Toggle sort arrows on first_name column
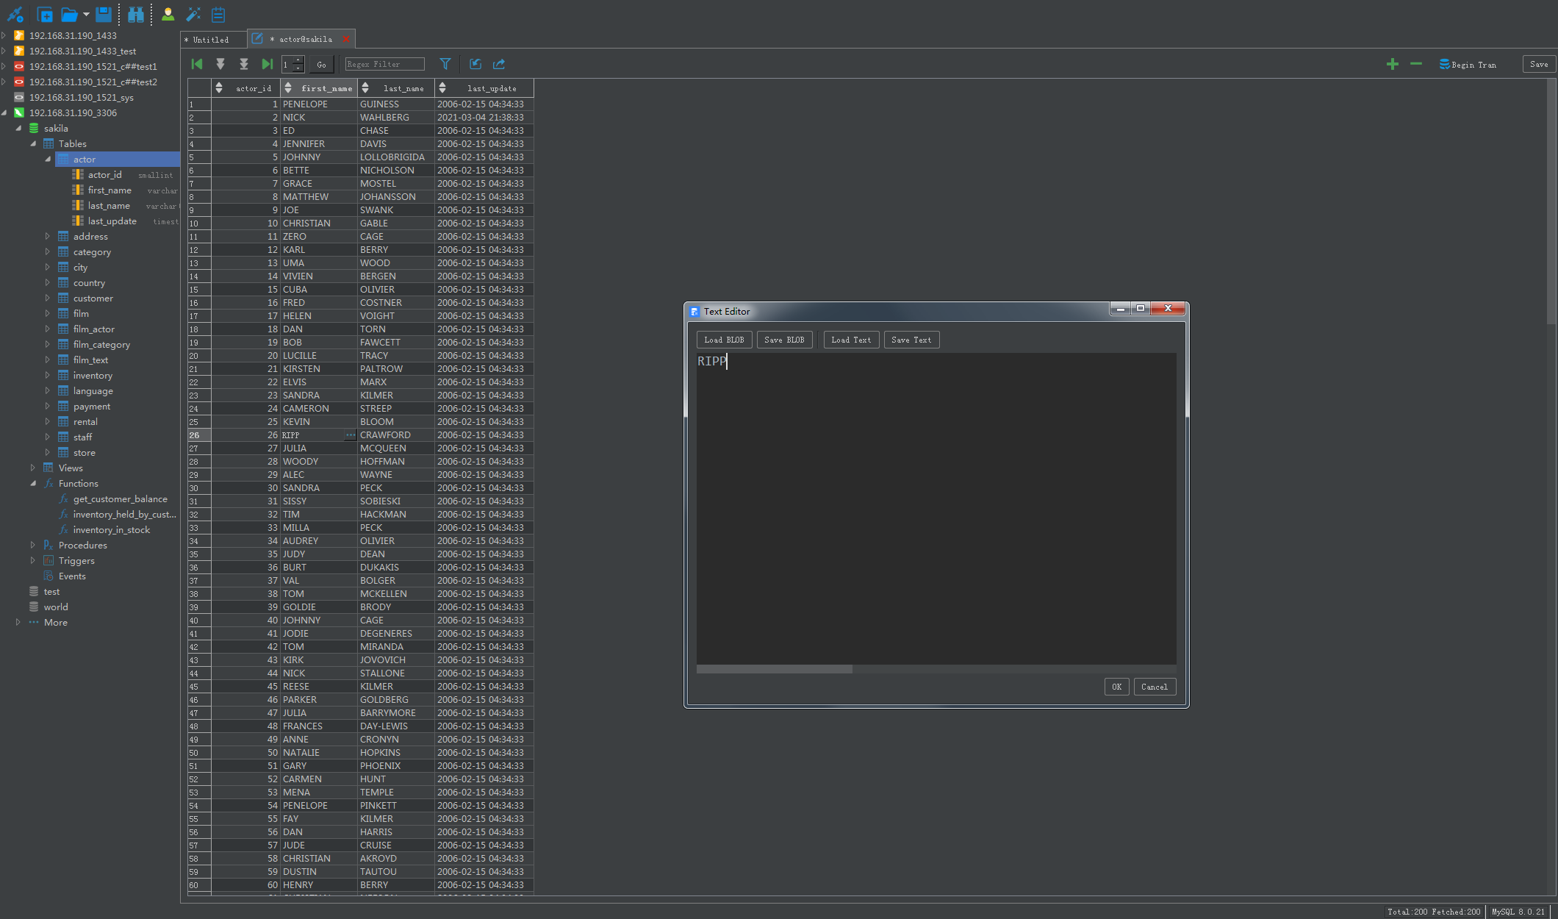Image resolution: width=1558 pixels, height=919 pixels. [288, 88]
